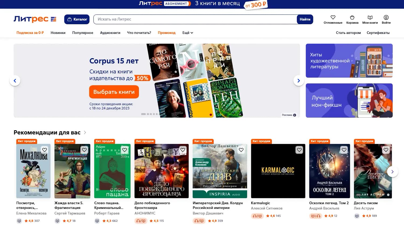Click the Выбрать книги button
The image size is (404, 225).
tap(114, 92)
